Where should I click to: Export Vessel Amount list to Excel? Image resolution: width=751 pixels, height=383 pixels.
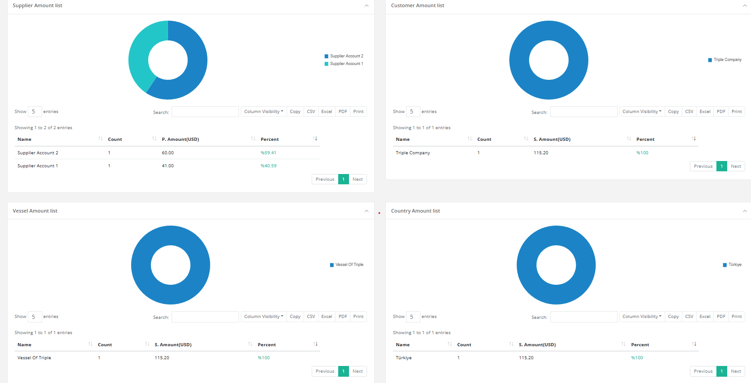click(x=327, y=317)
